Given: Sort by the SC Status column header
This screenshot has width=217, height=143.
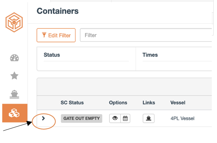Looking at the screenshot, I should coord(72,103).
